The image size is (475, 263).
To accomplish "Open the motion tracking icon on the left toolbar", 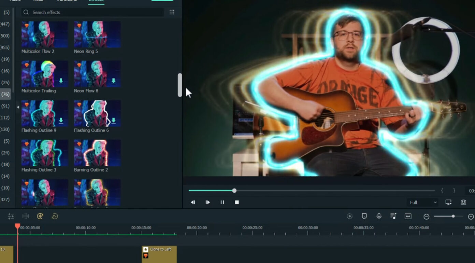I will coord(40,216).
